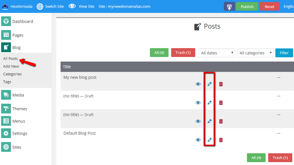Edit 'Default Blog Post' with pencil icon
Screen dimensions: 294x165
pyautogui.click(x=209, y=140)
